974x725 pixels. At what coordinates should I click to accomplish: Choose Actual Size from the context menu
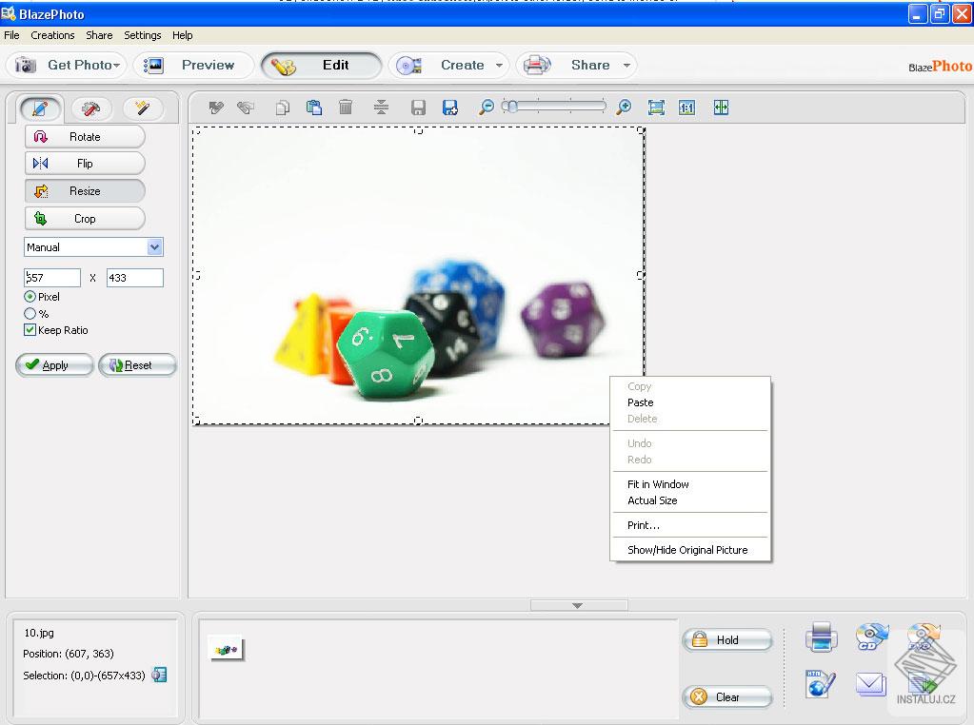tap(690, 500)
